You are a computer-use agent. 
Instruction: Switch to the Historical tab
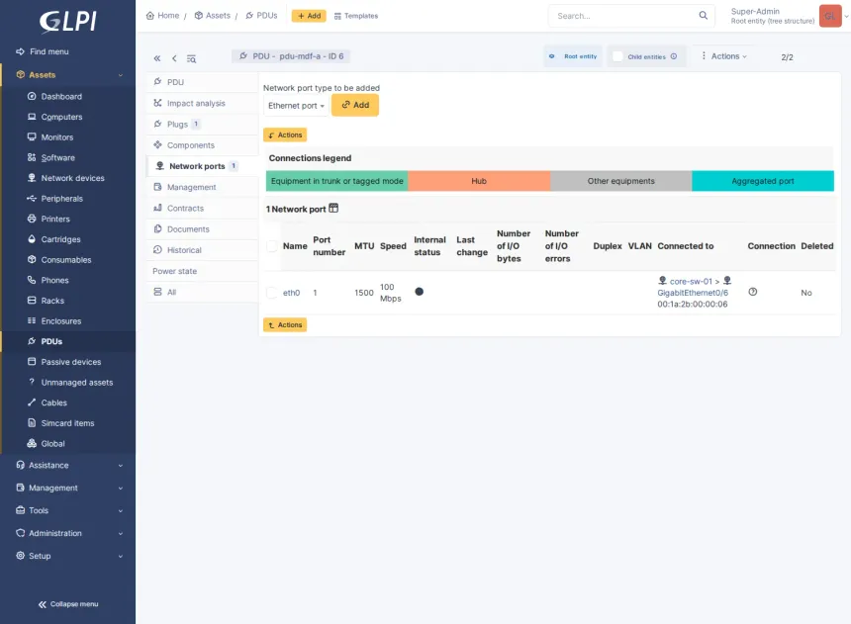click(x=202, y=250)
